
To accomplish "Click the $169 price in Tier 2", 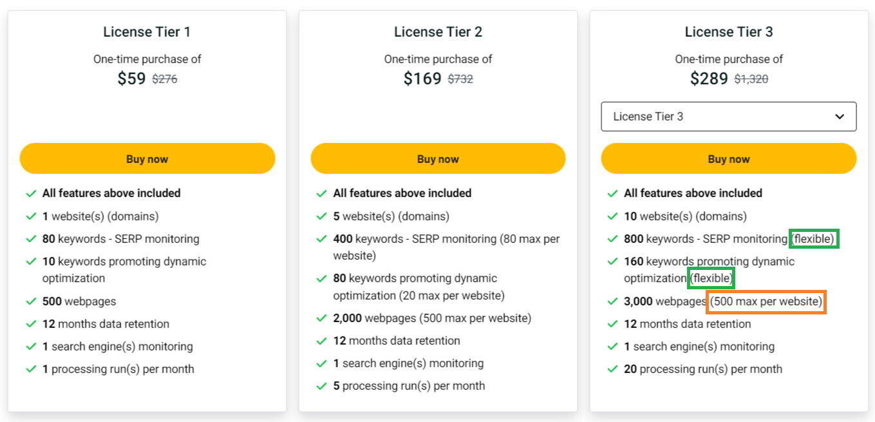I will pos(422,79).
